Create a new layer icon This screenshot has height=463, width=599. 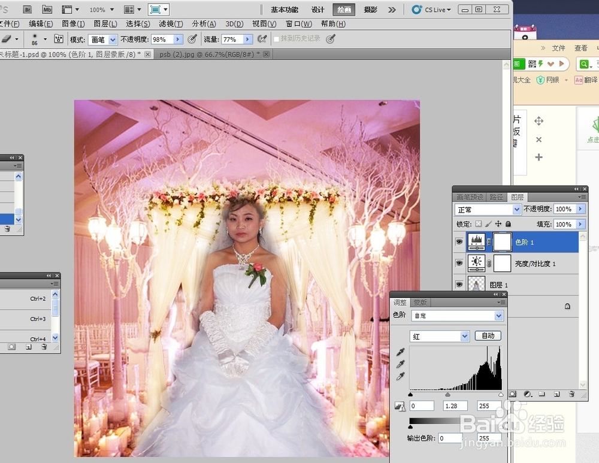(557, 394)
